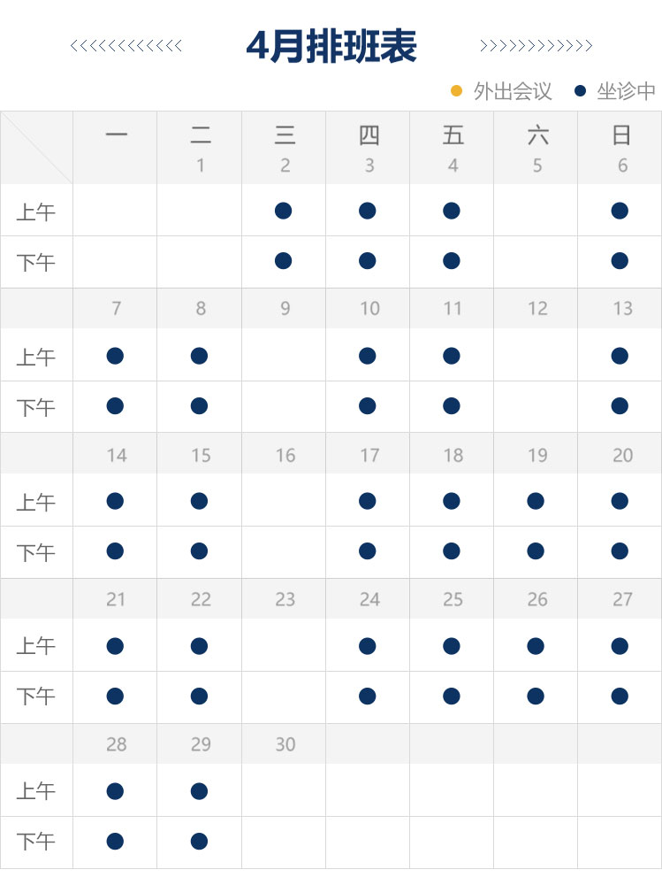Click the 外出会议 legend label
The image size is (662, 885).
[513, 91]
